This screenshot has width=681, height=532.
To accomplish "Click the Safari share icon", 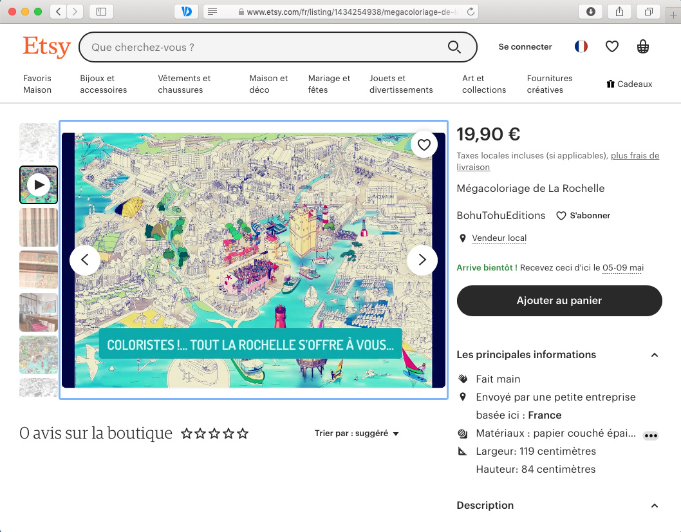I will coord(619,12).
